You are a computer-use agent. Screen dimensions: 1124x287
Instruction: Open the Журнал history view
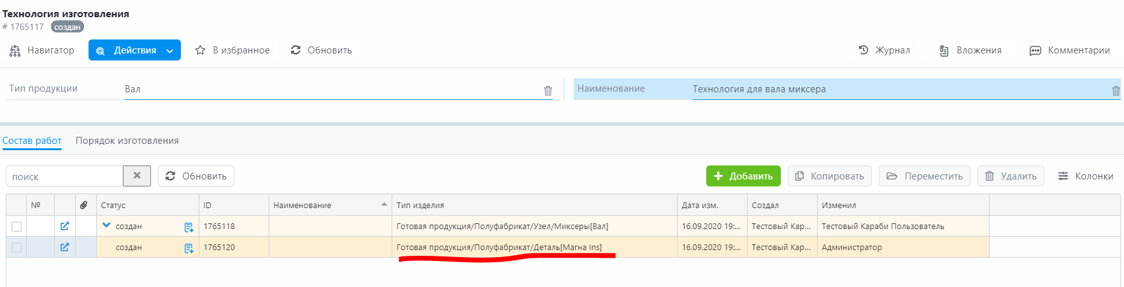[x=884, y=50]
